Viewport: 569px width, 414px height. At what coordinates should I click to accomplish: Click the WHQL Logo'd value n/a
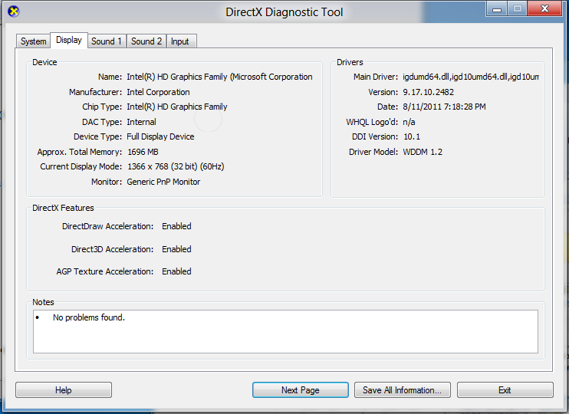coord(409,122)
